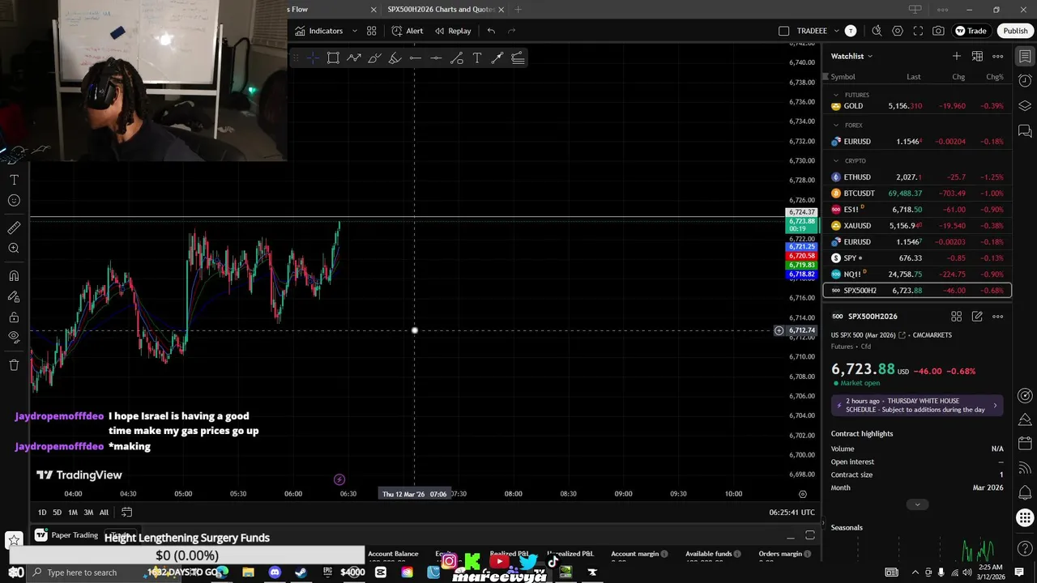
Task: Open the indicator templates grid icon
Action: (x=371, y=31)
